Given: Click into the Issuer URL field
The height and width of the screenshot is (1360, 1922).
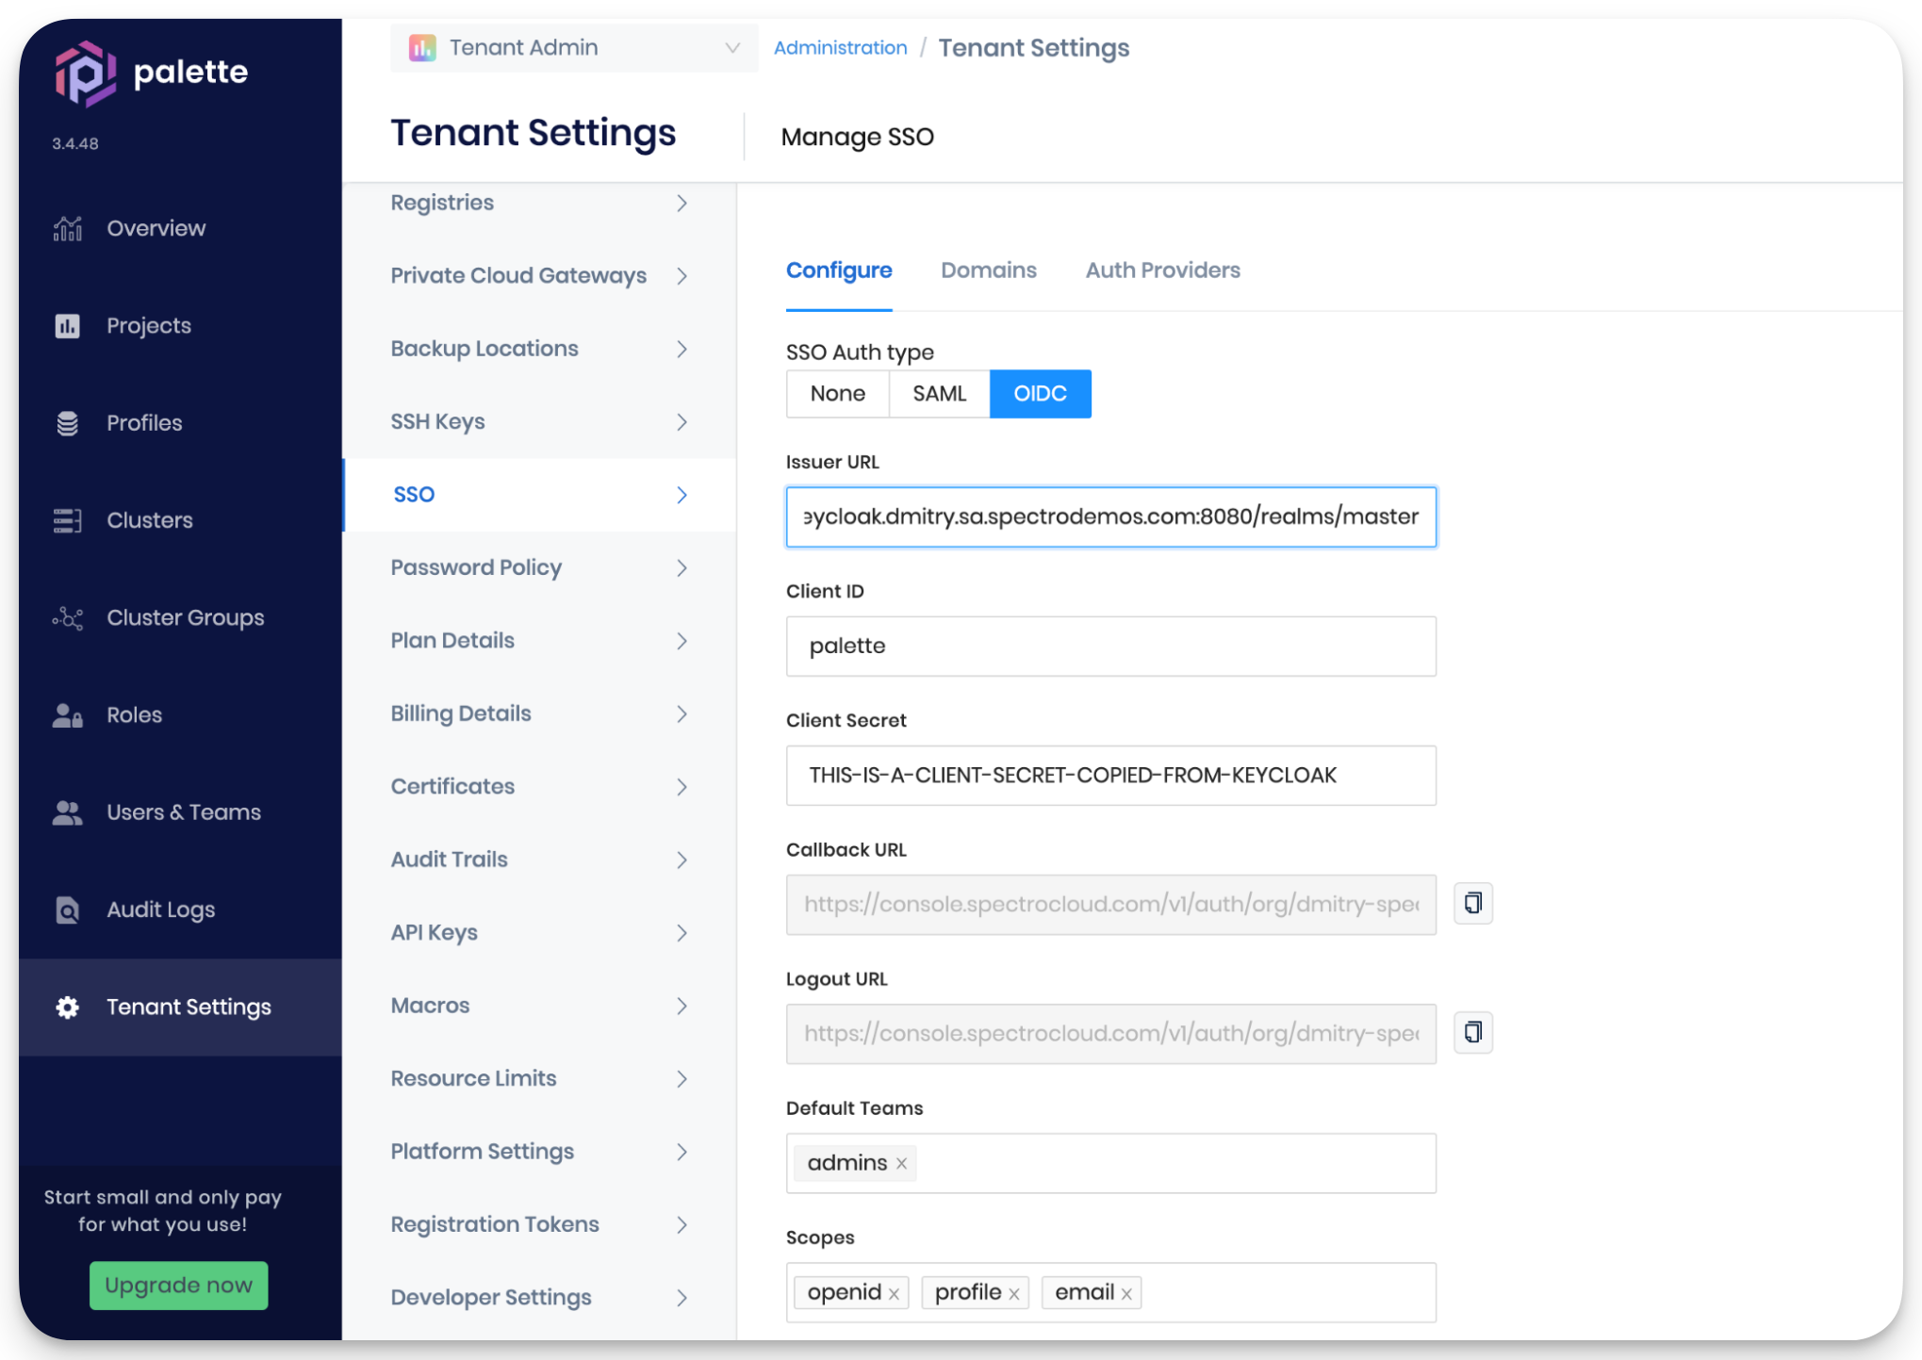Looking at the screenshot, I should (1111, 516).
